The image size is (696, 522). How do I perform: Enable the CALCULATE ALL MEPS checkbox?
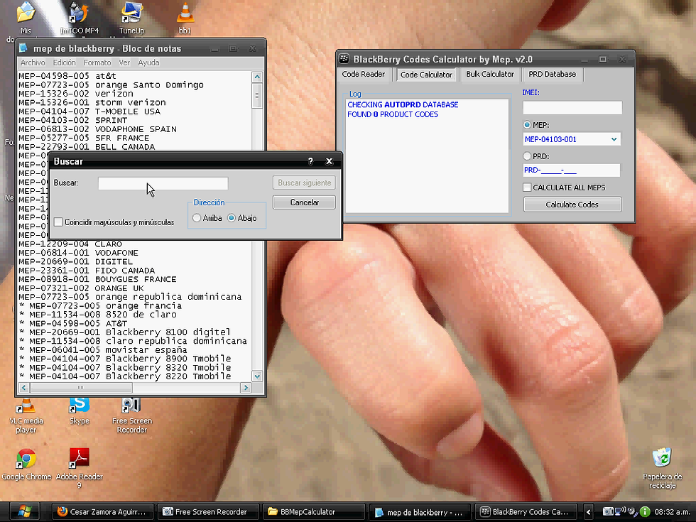coord(527,187)
